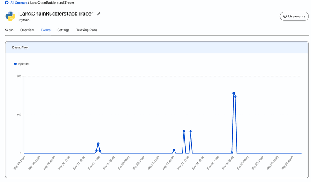Click the small data point near Sep 23, 08:00
The image size is (311, 182).
point(174,150)
